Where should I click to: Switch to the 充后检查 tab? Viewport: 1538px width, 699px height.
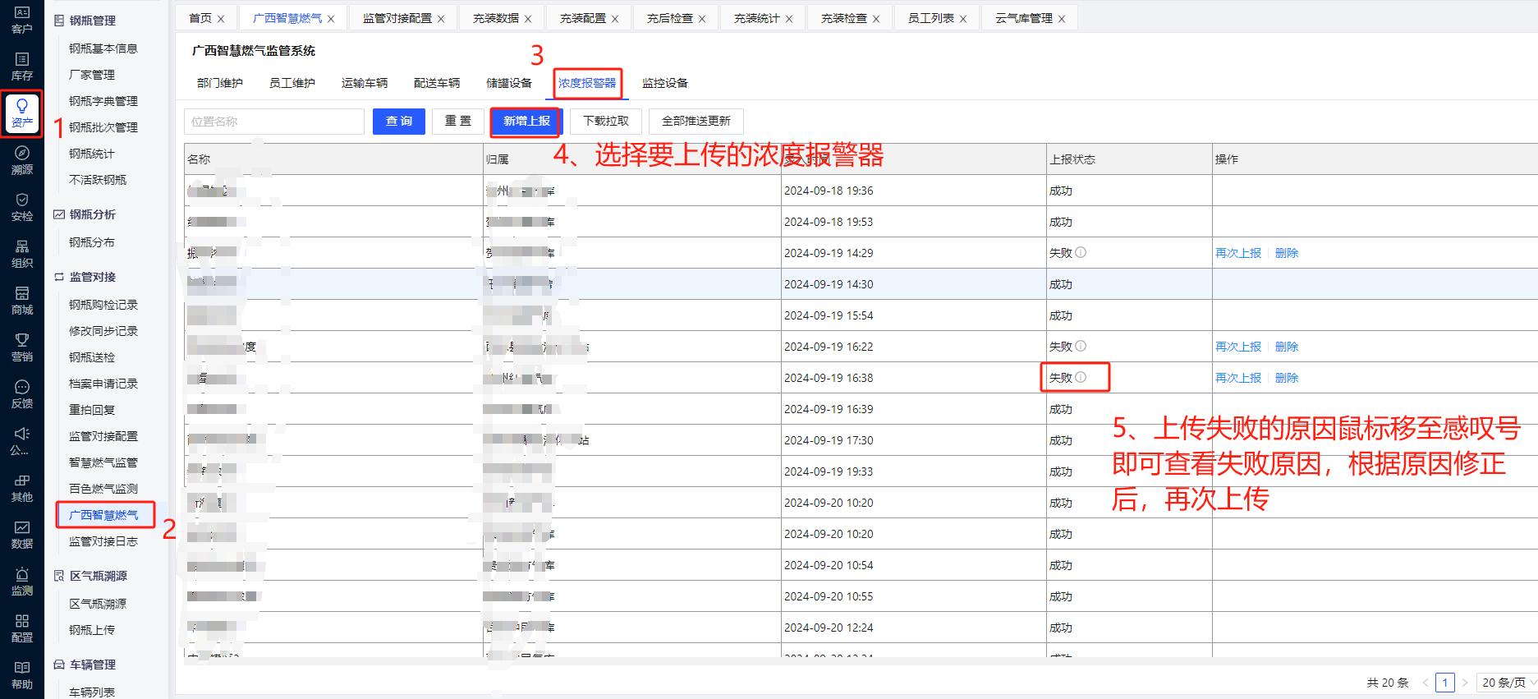point(670,18)
